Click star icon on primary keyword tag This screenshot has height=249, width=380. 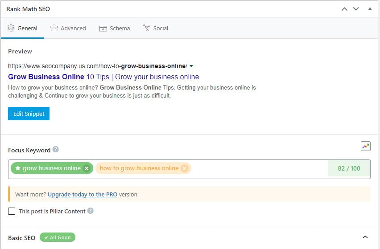tap(18, 168)
